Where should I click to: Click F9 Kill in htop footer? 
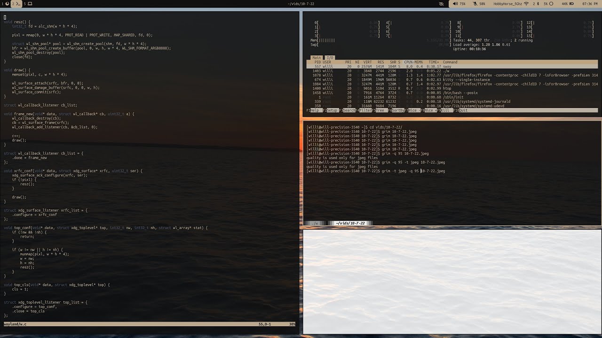click(x=444, y=110)
